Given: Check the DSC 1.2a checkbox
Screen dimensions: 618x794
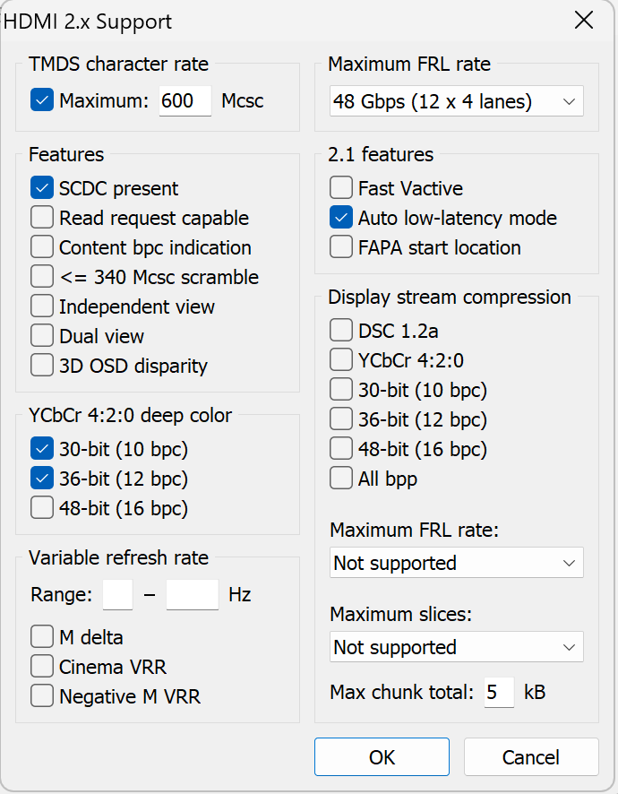Looking at the screenshot, I should tap(341, 331).
